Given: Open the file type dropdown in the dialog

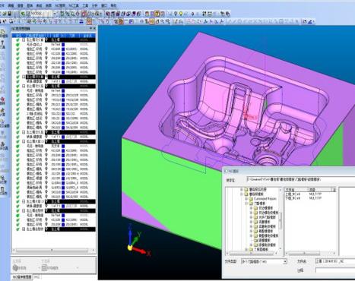Looking at the screenshot, I should (x=285, y=261).
